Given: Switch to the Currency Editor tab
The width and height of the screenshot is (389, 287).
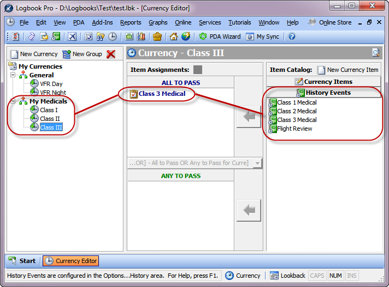Looking at the screenshot, I should [70, 261].
